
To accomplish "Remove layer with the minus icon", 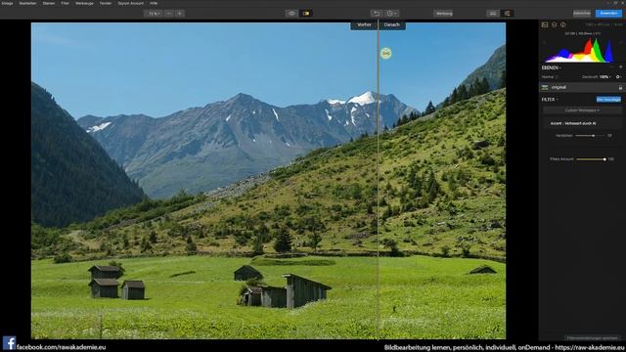I will (x=612, y=67).
